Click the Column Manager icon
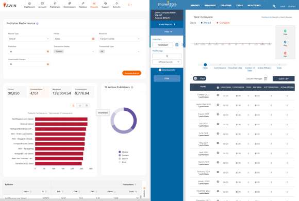 (265, 79)
